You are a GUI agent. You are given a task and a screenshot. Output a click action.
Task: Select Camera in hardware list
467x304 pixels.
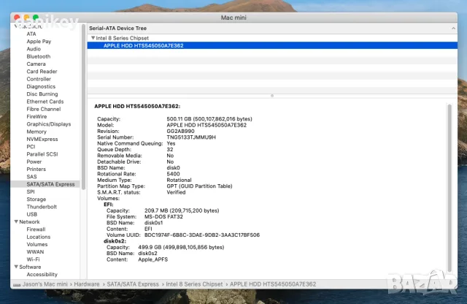(36, 64)
